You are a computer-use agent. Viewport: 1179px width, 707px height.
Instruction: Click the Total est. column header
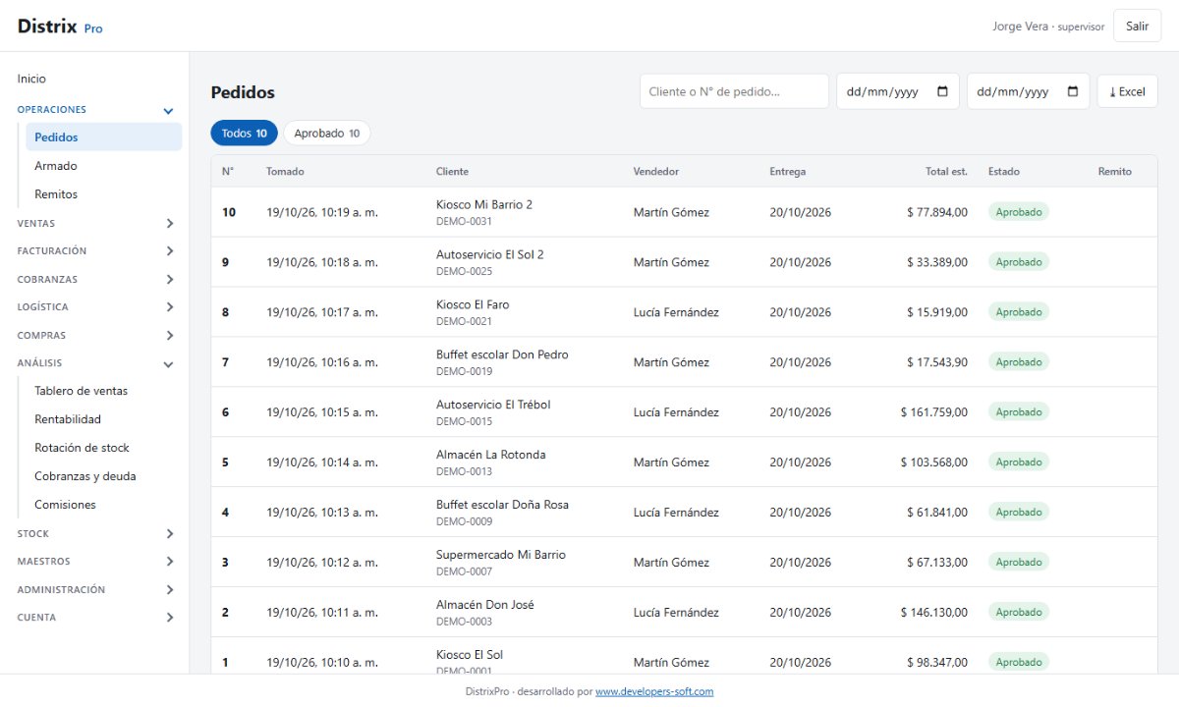coord(946,171)
